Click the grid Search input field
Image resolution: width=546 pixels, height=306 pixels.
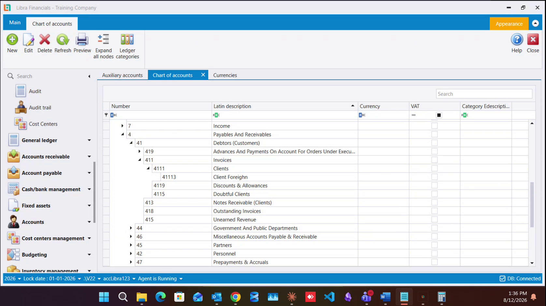[x=484, y=94]
